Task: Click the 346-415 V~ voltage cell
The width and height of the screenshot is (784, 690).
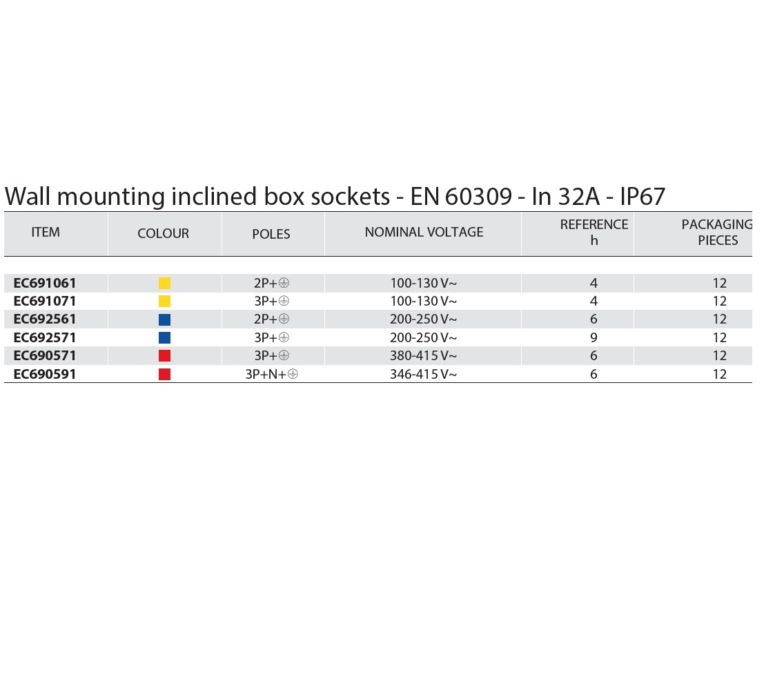Action: (x=424, y=374)
